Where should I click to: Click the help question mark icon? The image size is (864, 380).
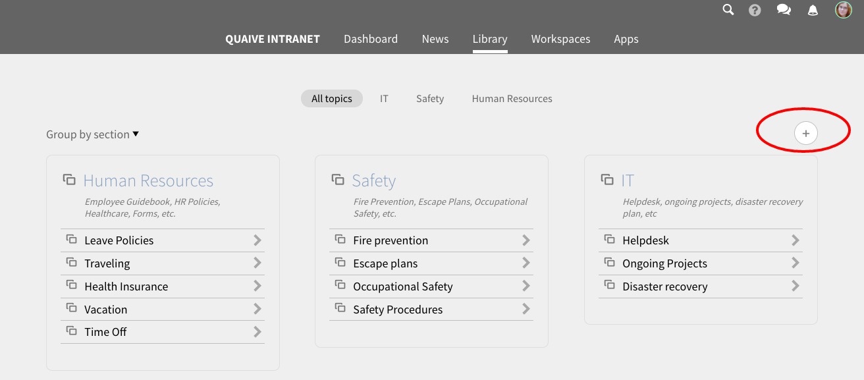[x=755, y=10]
